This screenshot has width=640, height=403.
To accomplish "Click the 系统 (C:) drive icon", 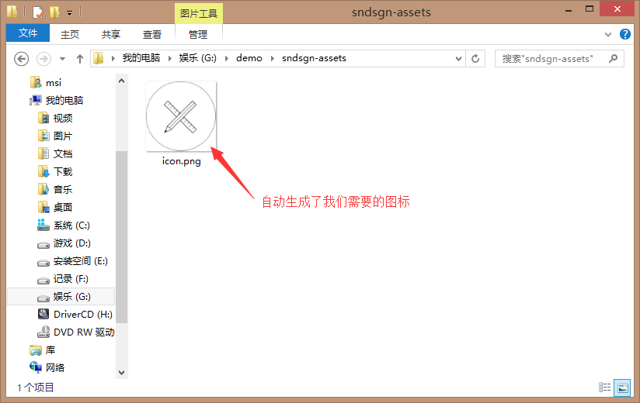I will pyautogui.click(x=43, y=225).
